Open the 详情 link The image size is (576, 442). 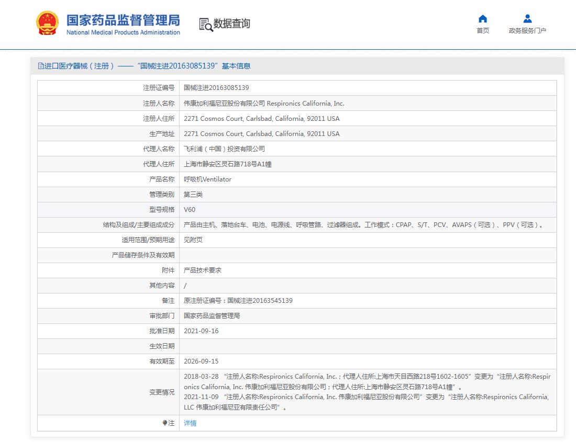click(x=190, y=423)
